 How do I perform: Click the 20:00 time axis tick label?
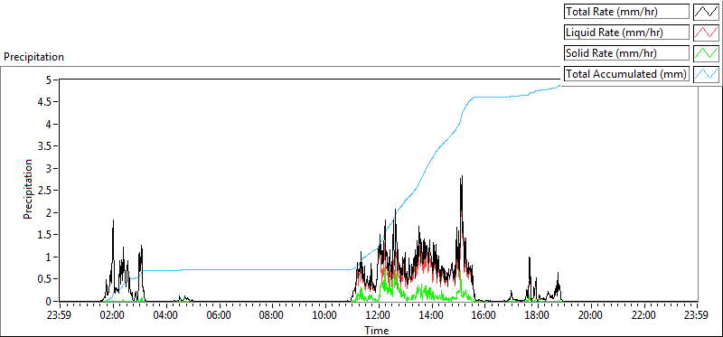(x=591, y=316)
